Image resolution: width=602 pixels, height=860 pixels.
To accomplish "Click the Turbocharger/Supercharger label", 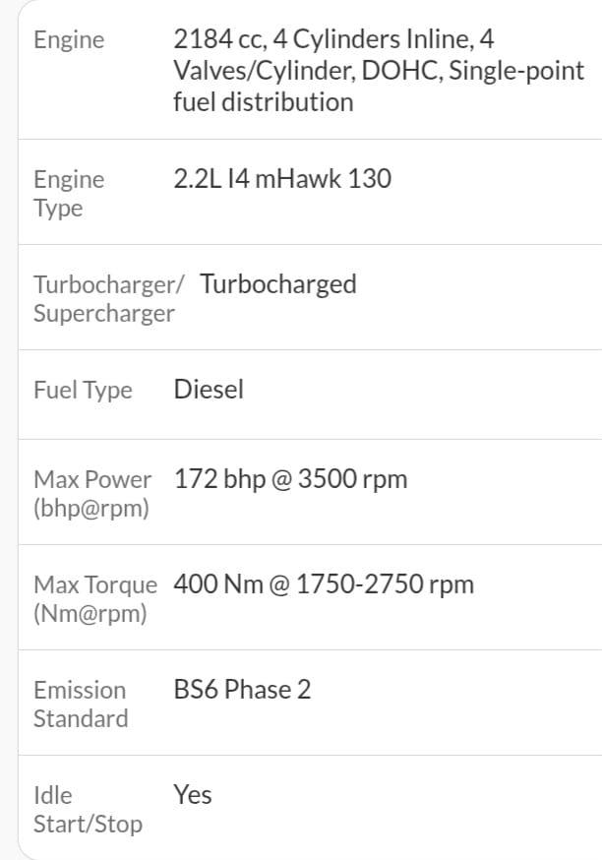I will click(x=108, y=298).
